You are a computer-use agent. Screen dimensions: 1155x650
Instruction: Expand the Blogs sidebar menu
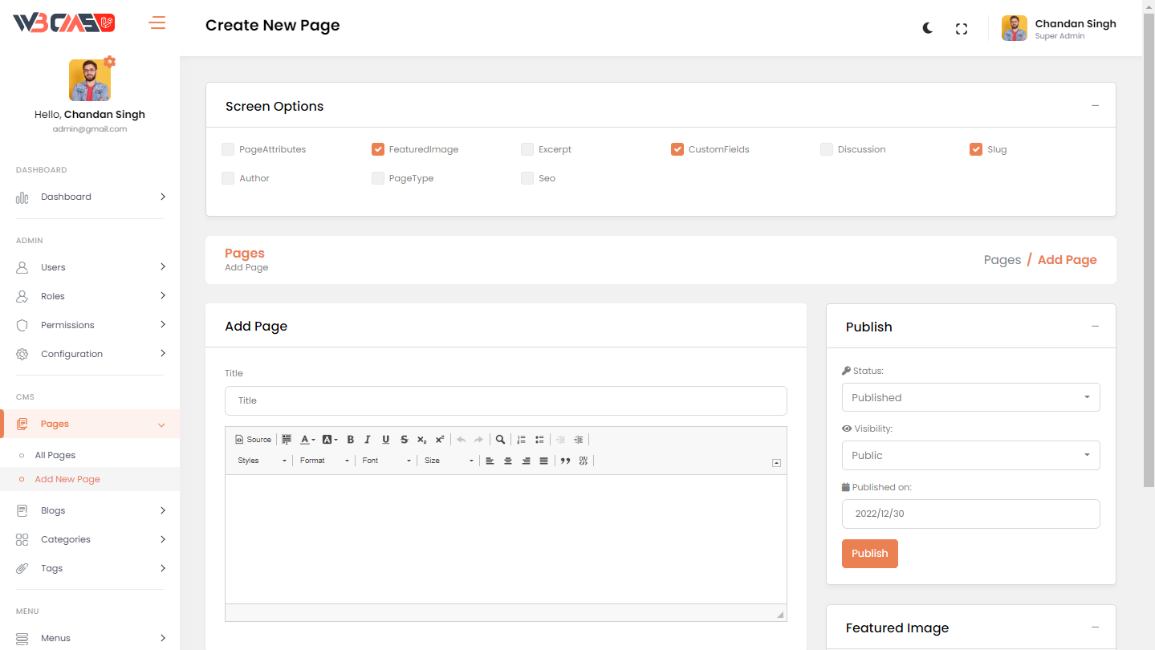pos(90,510)
